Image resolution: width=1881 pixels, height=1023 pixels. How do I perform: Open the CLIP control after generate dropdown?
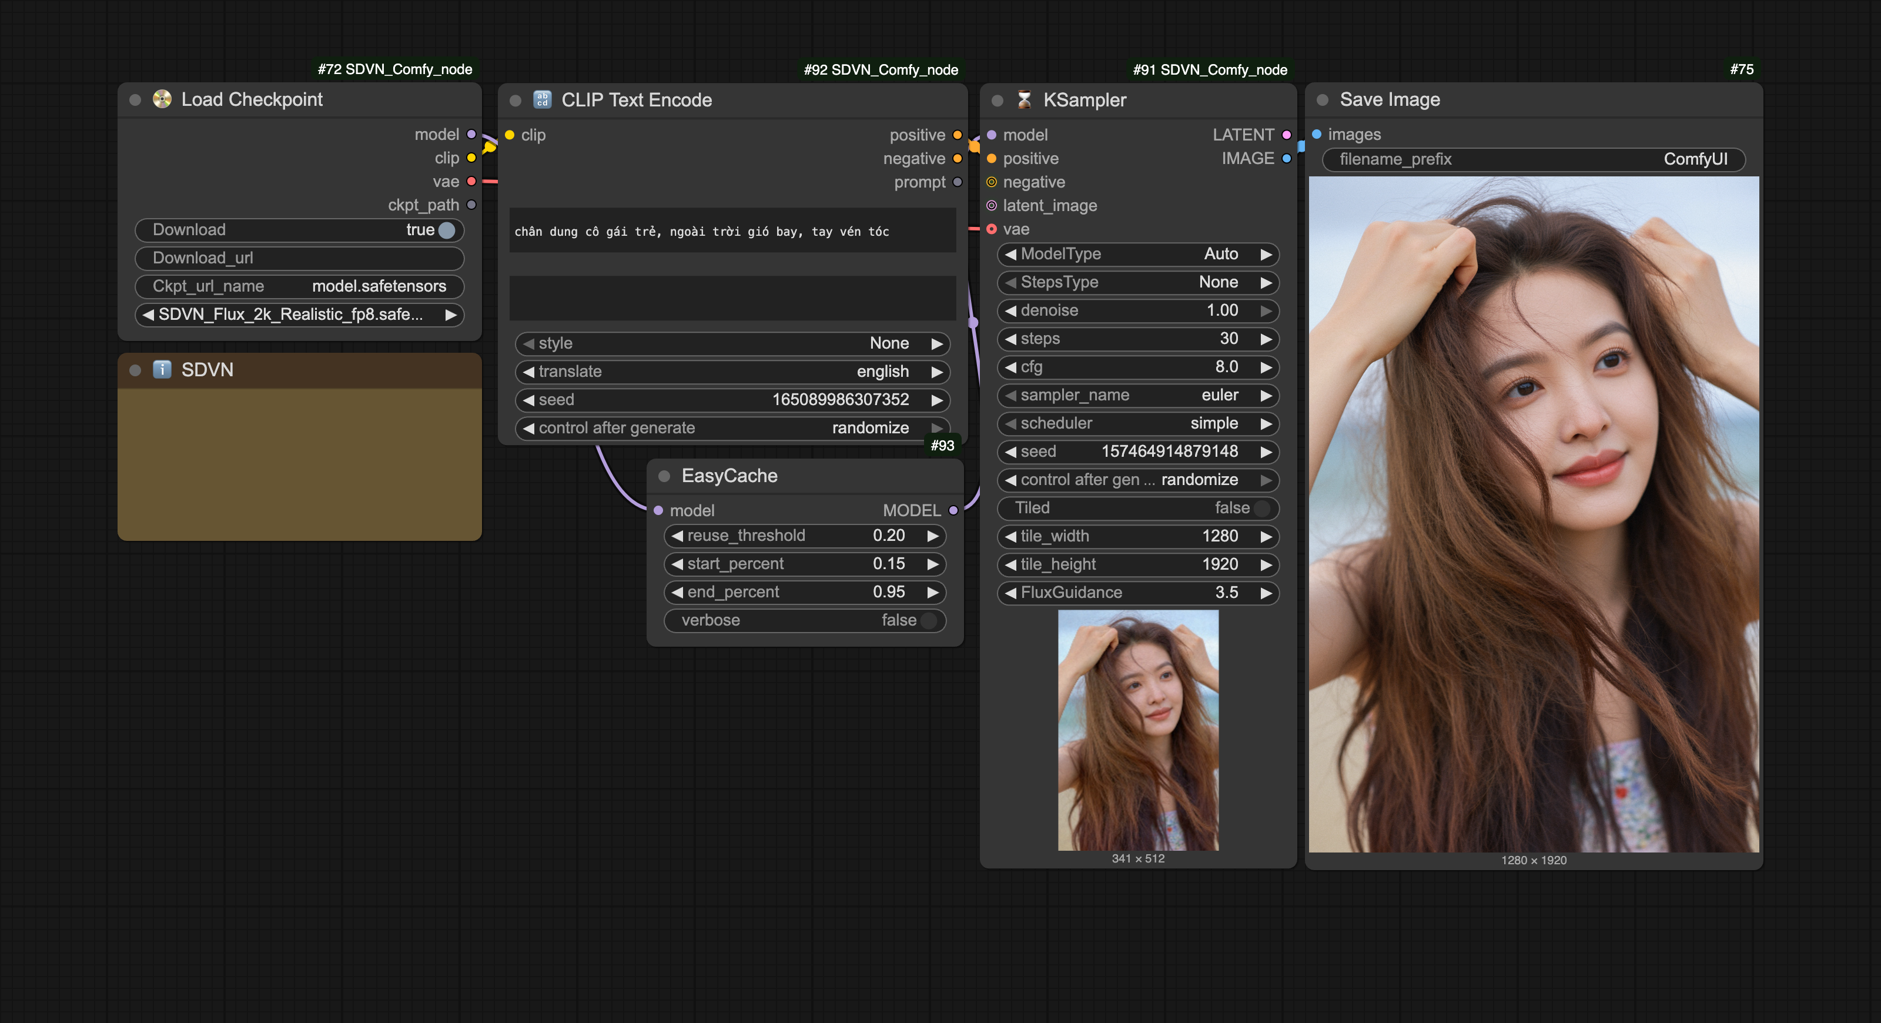point(732,428)
